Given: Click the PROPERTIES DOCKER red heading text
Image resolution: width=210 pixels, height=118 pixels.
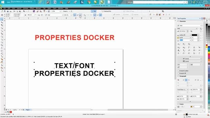Looking at the screenshot, I should tap(75, 37).
